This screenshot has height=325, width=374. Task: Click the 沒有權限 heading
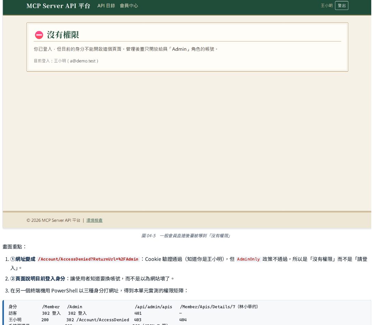63,35
